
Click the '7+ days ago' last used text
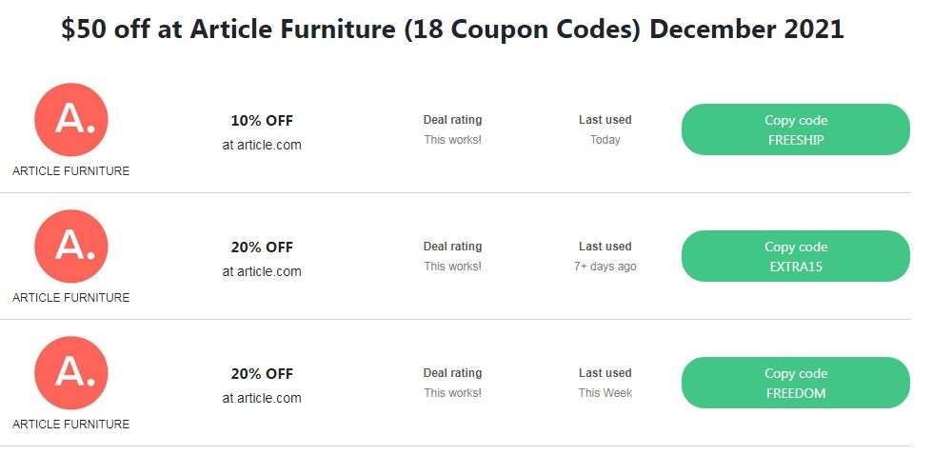(x=605, y=267)
